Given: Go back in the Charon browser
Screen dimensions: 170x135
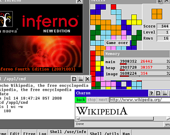Looking at the screenshot, I should coord(80,100).
